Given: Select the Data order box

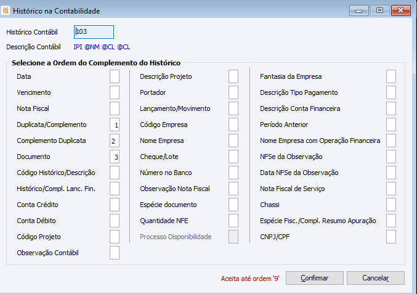Looking at the screenshot, I should [x=115, y=76].
